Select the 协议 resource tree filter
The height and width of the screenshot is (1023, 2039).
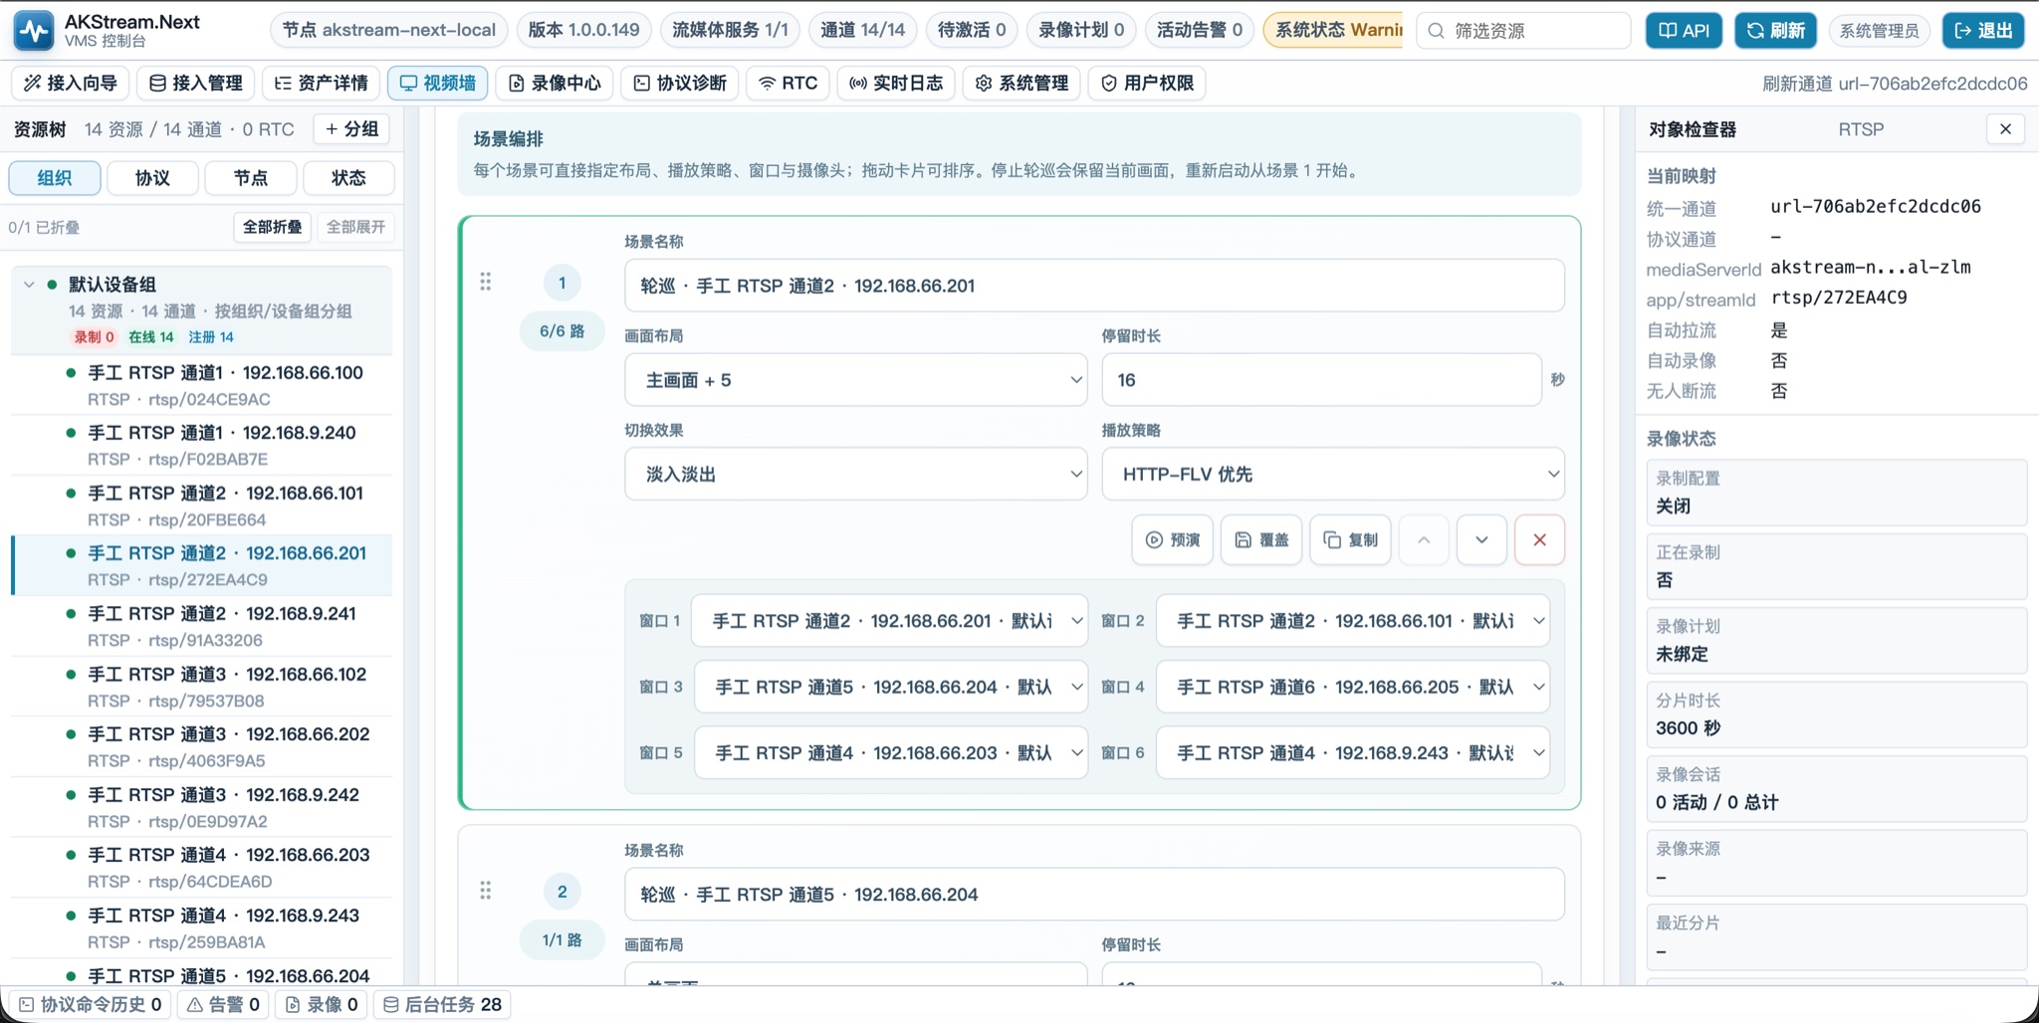152,178
